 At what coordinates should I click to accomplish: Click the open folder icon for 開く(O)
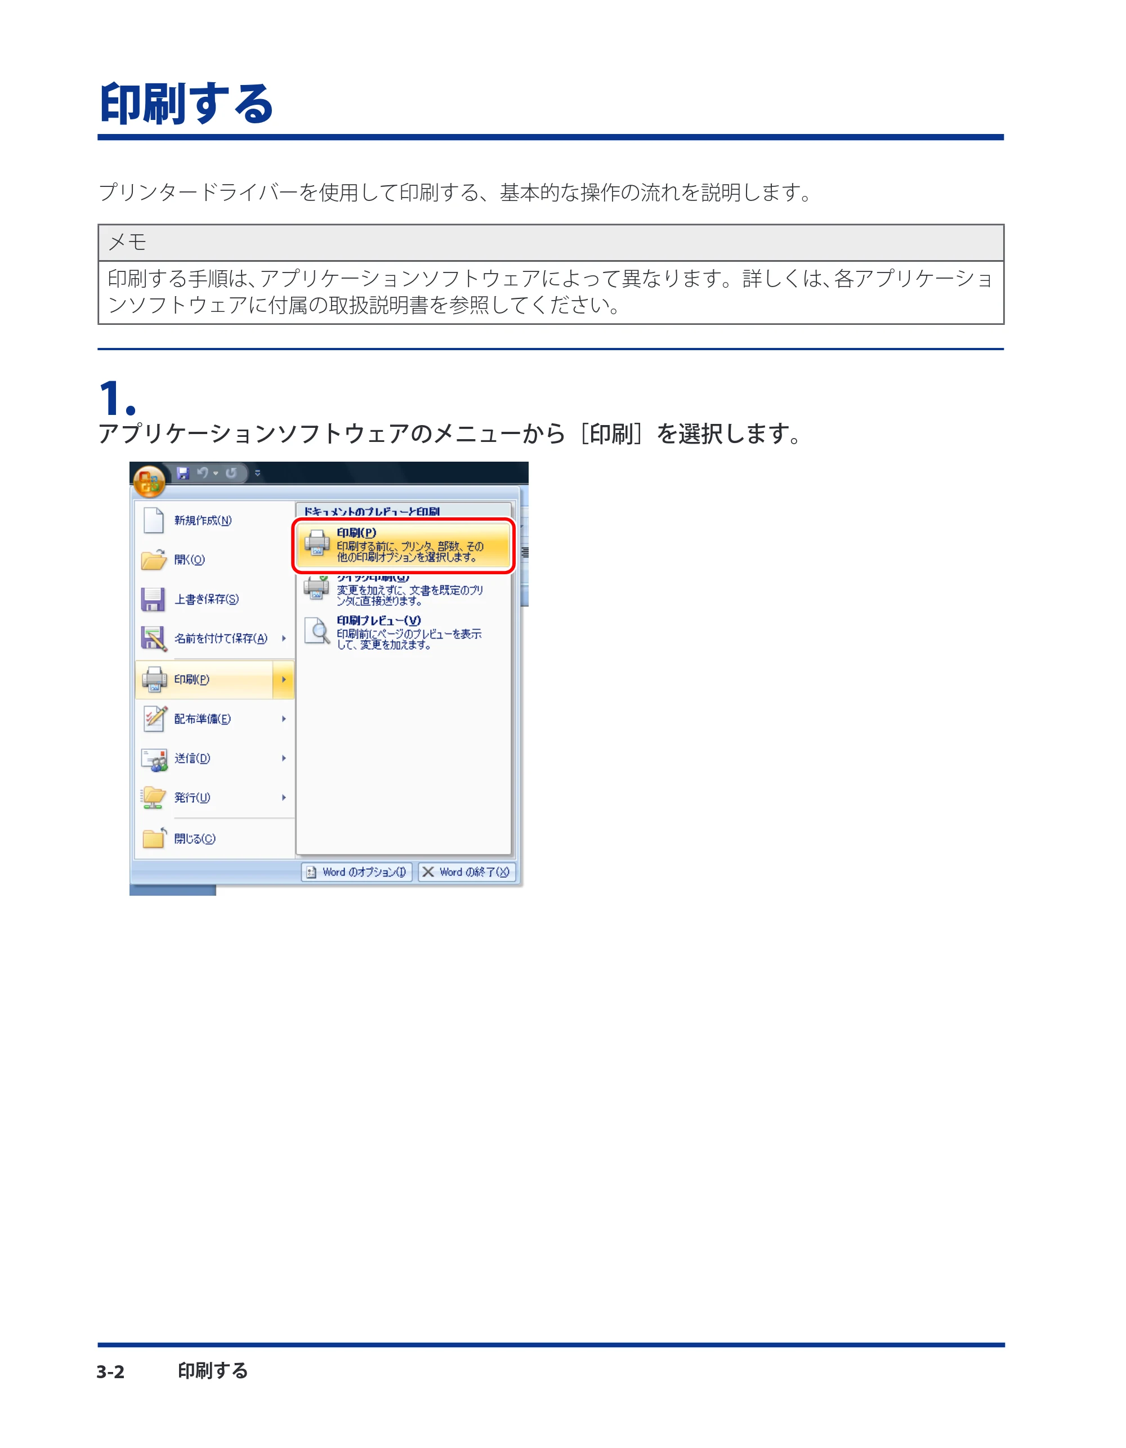coord(154,560)
